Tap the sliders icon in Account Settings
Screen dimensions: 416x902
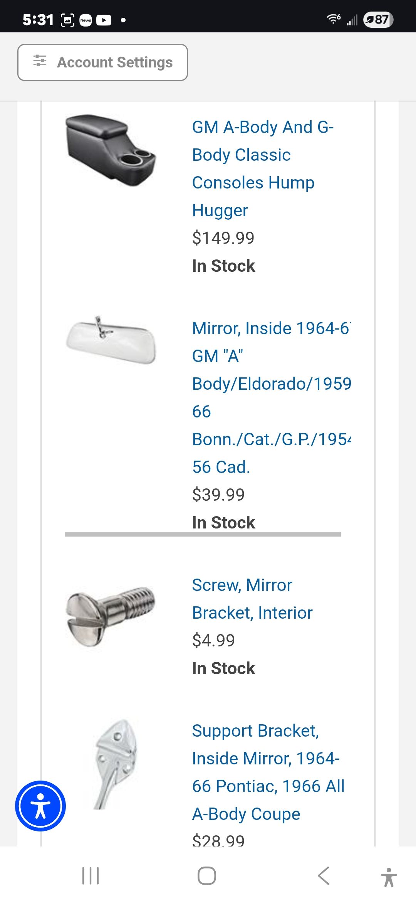pyautogui.click(x=40, y=61)
